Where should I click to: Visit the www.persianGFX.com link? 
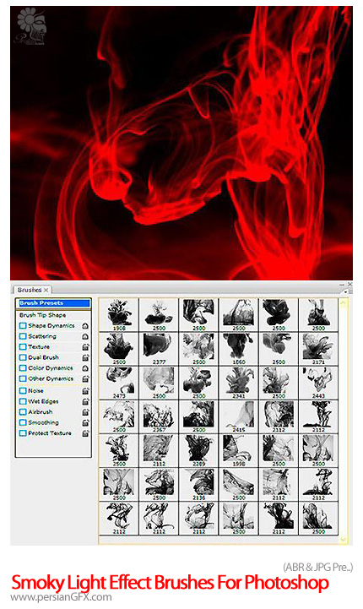click(61, 597)
